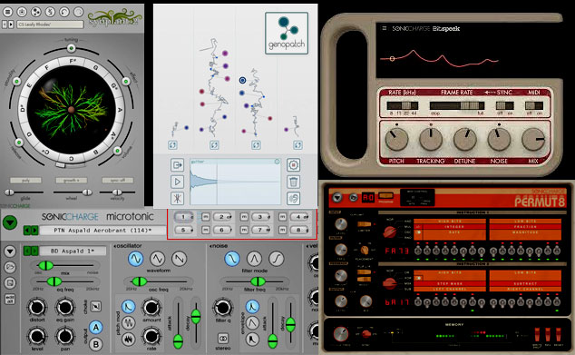Open the Genopatch settings gear icon
Image resolution: width=575 pixels, height=355 pixels.
tap(293, 165)
